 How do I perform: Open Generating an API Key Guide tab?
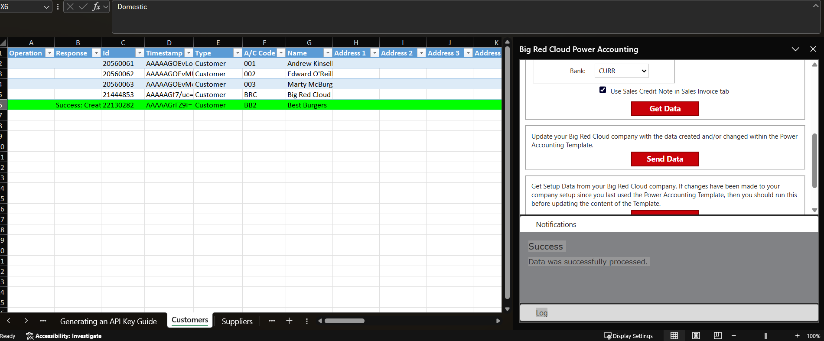tap(108, 322)
